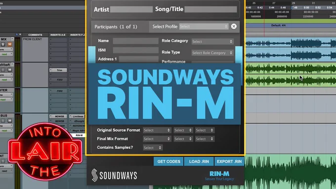This screenshot has height=189, width=336.
Task: Open MIX track automation mode 'read' selector
Action: pyautogui.click(x=6, y=54)
